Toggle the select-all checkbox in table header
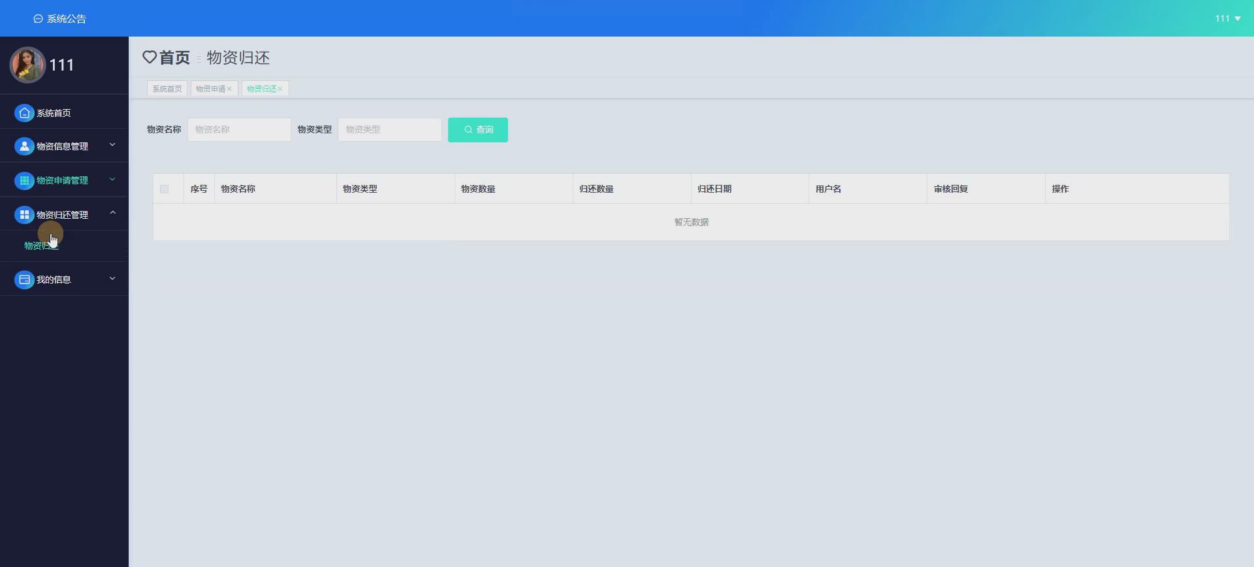Image resolution: width=1254 pixels, height=567 pixels. [x=164, y=189]
